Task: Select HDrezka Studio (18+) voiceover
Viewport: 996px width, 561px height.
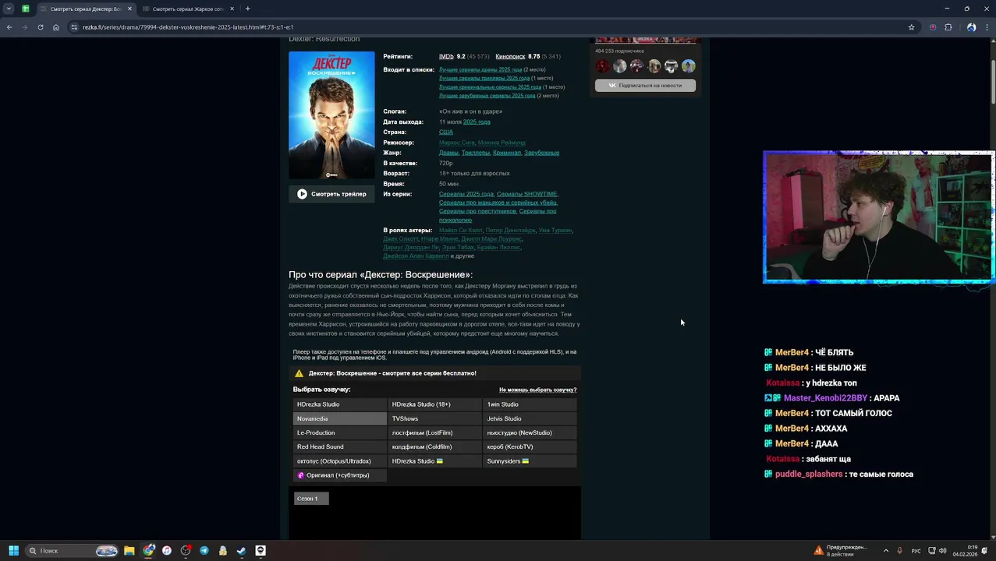Action: 435,404
